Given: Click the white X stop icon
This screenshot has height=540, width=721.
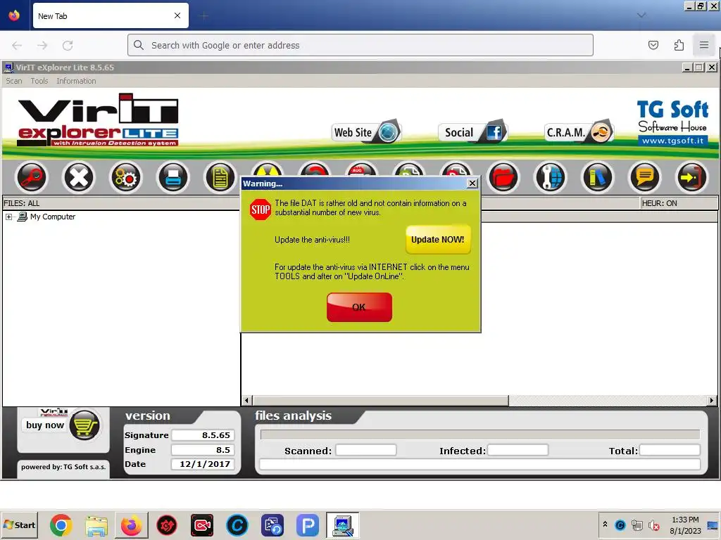Looking at the screenshot, I should point(79,177).
